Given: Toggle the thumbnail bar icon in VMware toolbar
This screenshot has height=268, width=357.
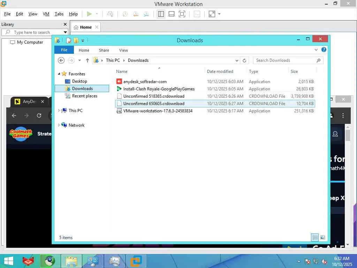Looking at the screenshot, I should (x=172, y=14).
